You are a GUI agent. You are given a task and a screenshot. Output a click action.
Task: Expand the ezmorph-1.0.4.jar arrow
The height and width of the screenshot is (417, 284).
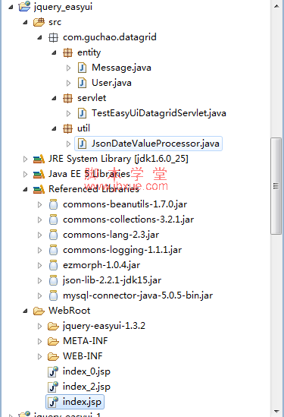39,265
